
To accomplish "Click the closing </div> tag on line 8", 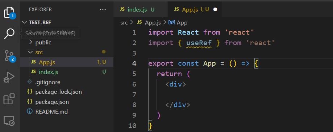I will (x=178, y=105).
